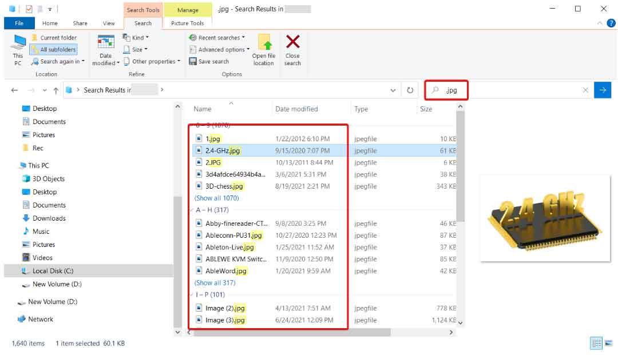Screen dimensions: 618x355
Task: Clear the search box with X icon
Action: pyautogui.click(x=585, y=90)
